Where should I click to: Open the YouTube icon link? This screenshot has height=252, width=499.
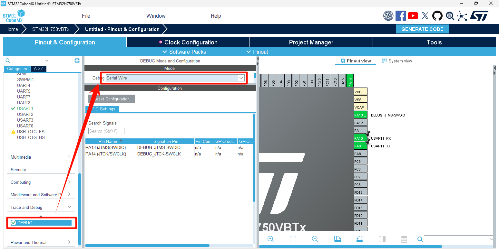pos(413,16)
